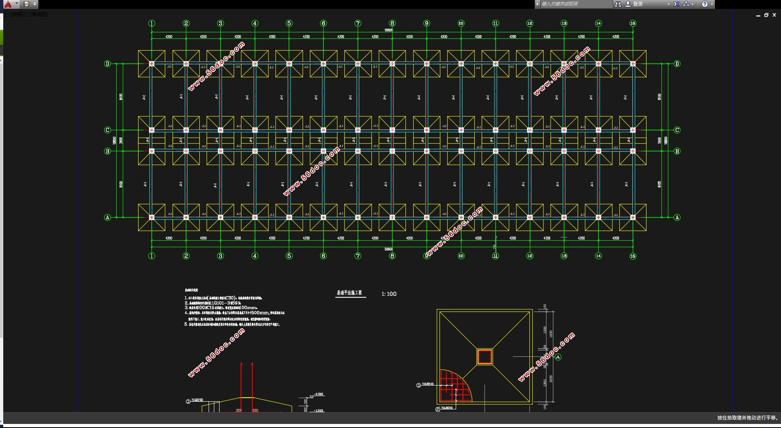Image resolution: width=781 pixels, height=428 pixels.
Task: Expand the search box arrow on the left
Action: click(538, 4)
